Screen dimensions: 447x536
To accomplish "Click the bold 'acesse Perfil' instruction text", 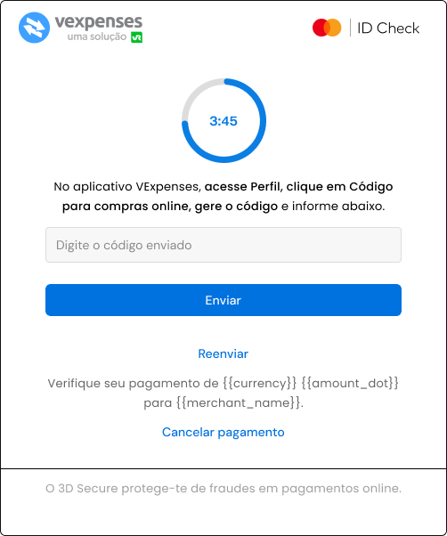I will (243, 187).
